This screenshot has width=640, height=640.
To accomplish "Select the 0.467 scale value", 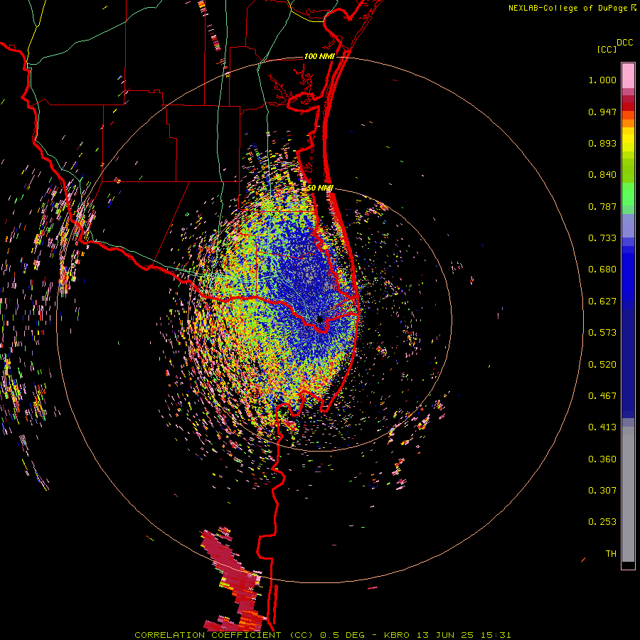I will tap(602, 396).
